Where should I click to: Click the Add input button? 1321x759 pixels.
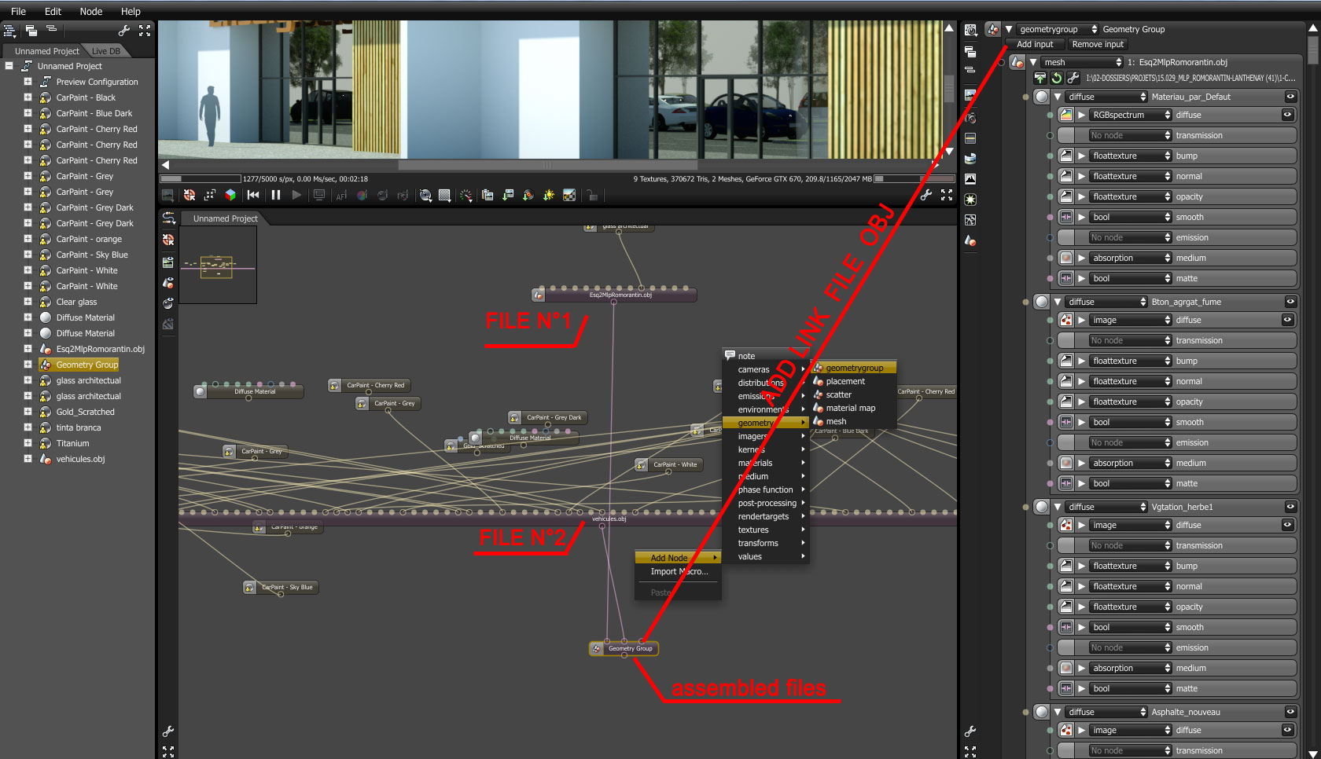click(x=1035, y=44)
